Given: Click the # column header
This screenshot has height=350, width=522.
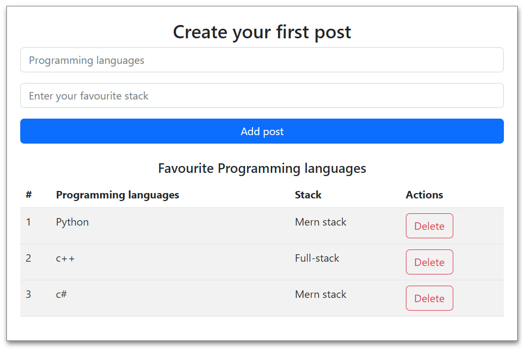Looking at the screenshot, I should point(29,195).
